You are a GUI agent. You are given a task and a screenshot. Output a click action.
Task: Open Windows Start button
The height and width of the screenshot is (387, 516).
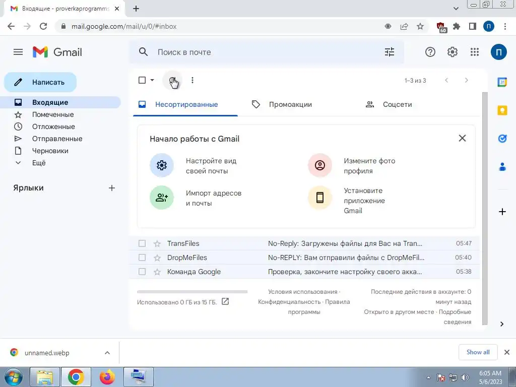pyautogui.click(x=14, y=377)
